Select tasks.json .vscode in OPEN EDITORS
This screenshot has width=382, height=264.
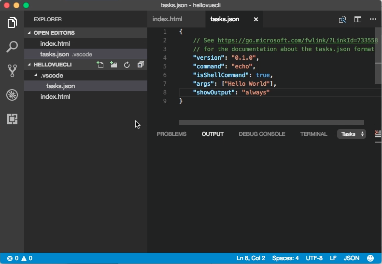click(86, 54)
